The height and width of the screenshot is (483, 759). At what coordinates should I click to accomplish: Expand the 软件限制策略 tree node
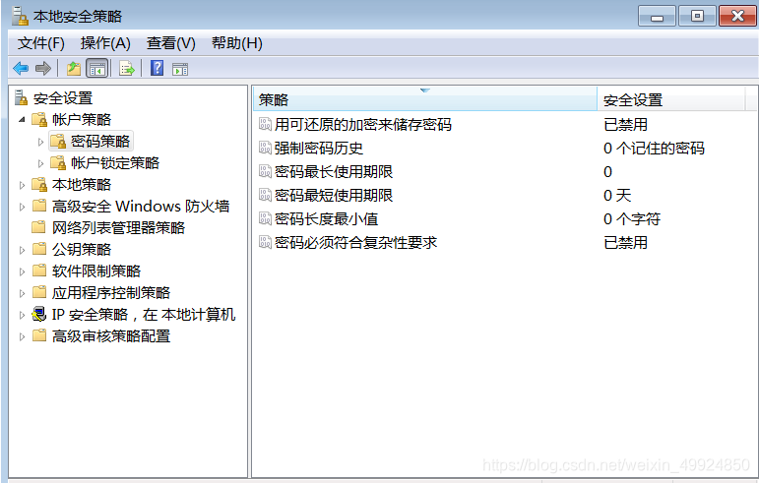point(22,272)
